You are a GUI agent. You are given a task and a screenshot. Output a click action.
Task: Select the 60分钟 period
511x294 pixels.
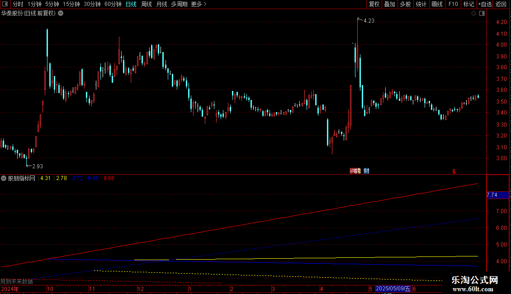pos(113,4)
